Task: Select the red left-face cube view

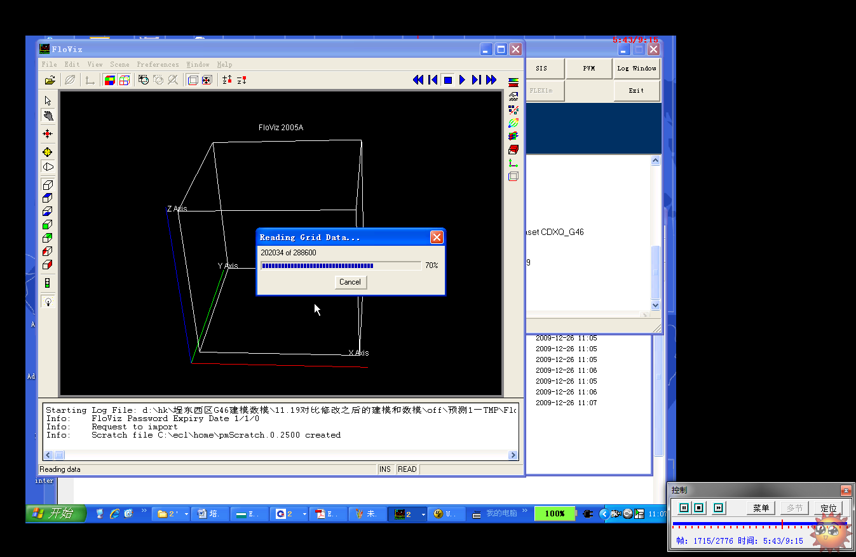Action: point(48,252)
